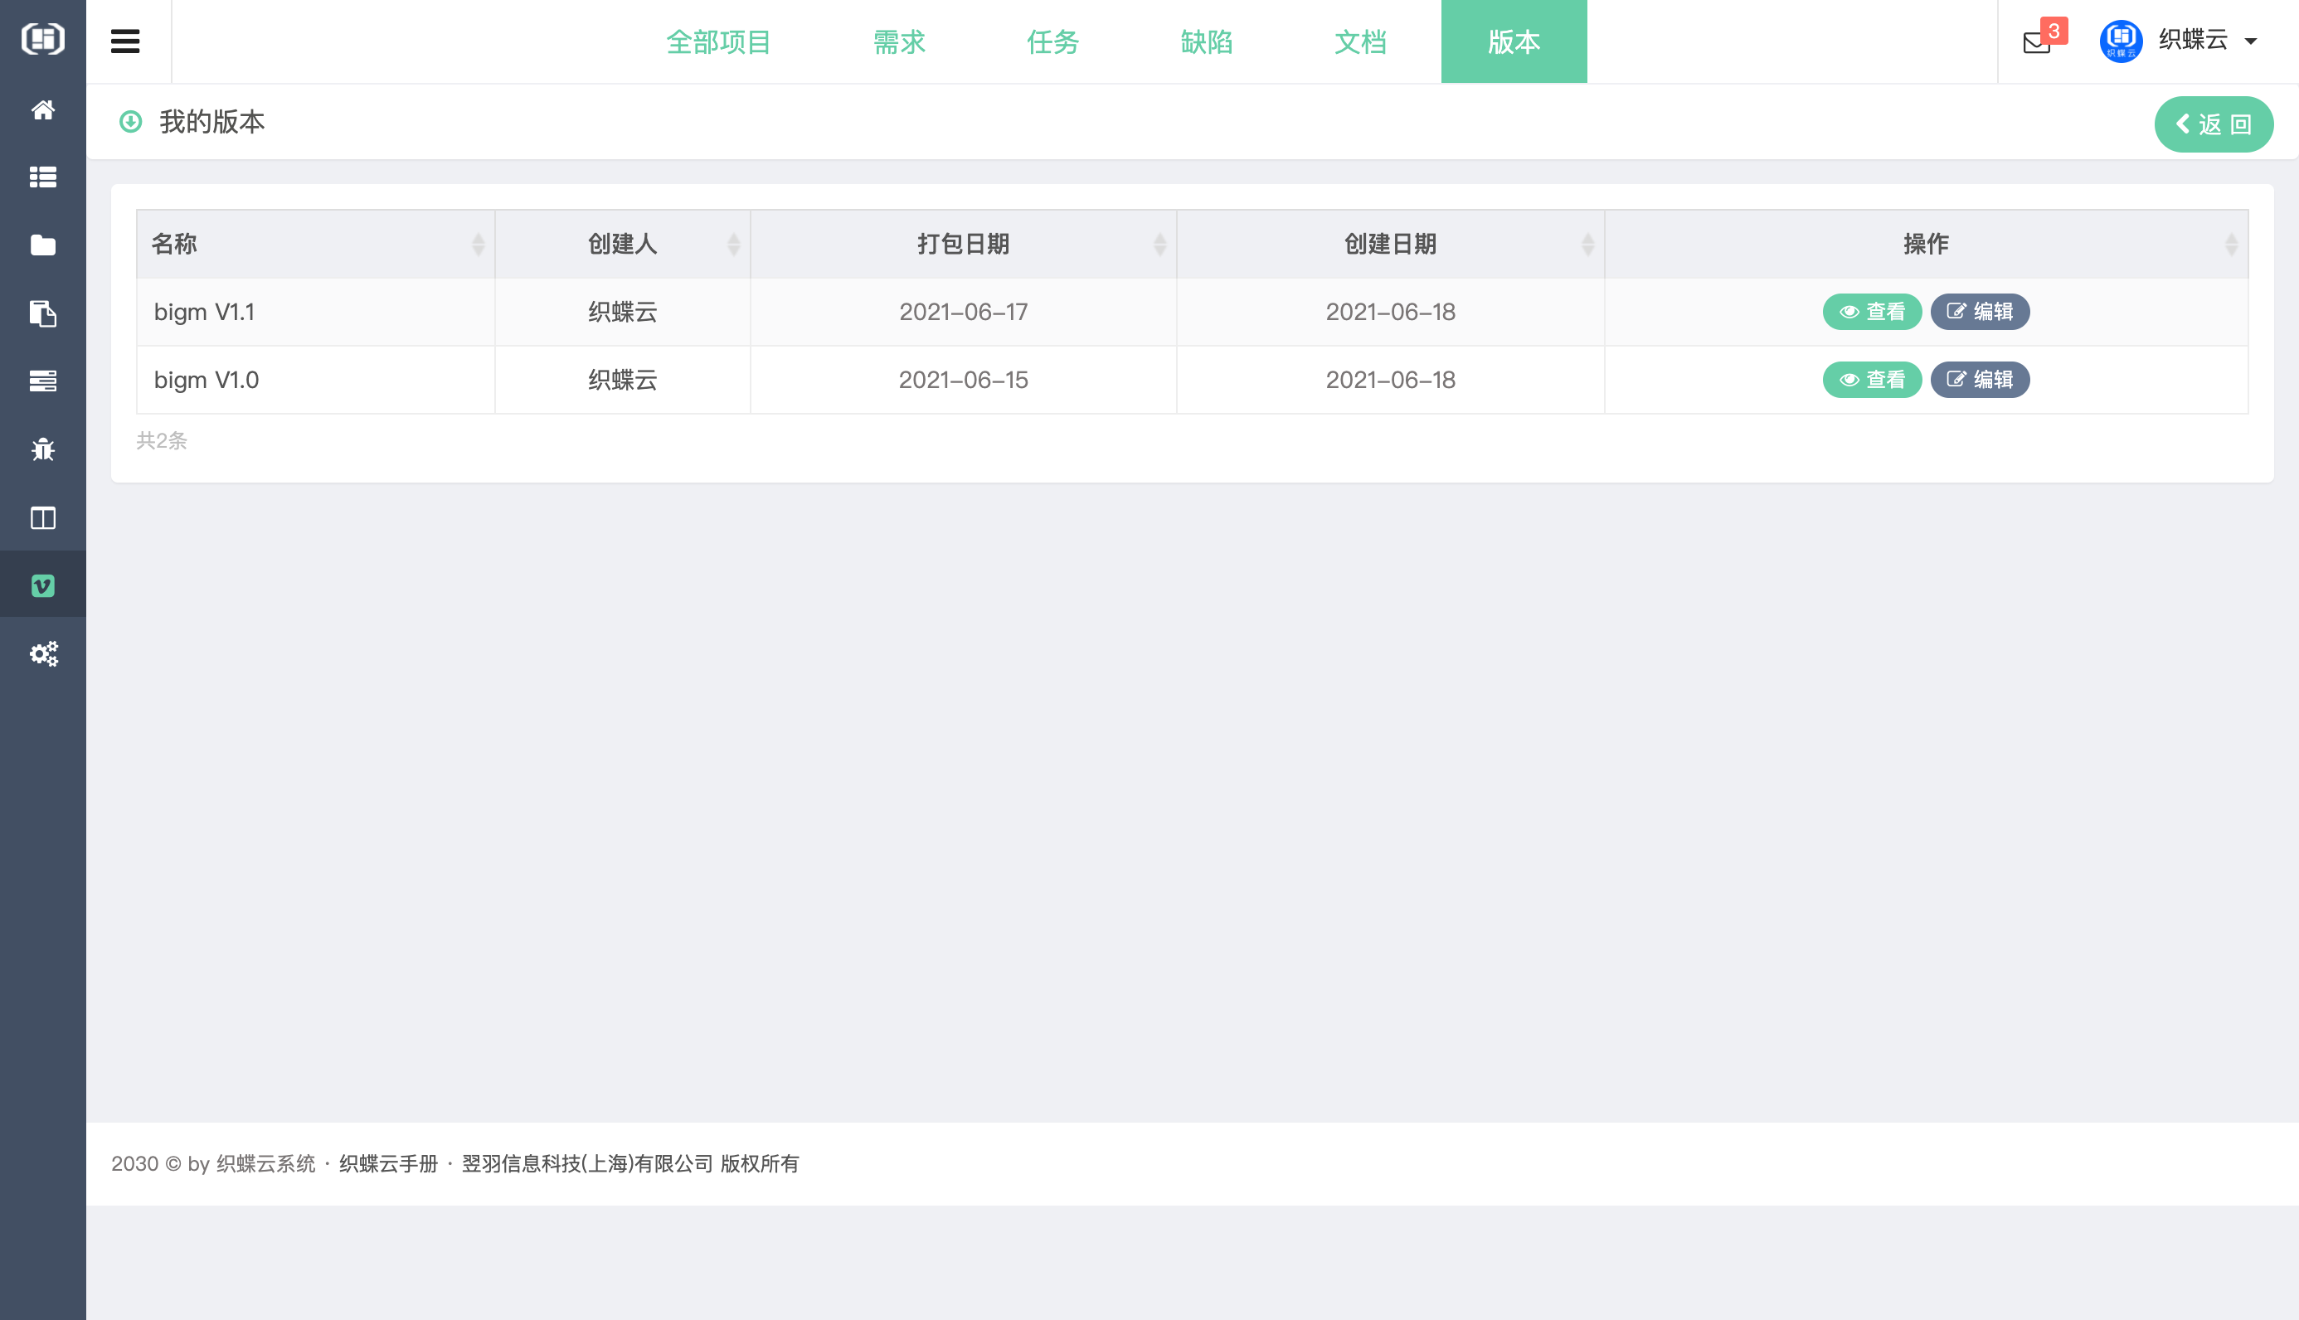
Task: Click the documents copy icon in sidebar
Action: (42, 313)
